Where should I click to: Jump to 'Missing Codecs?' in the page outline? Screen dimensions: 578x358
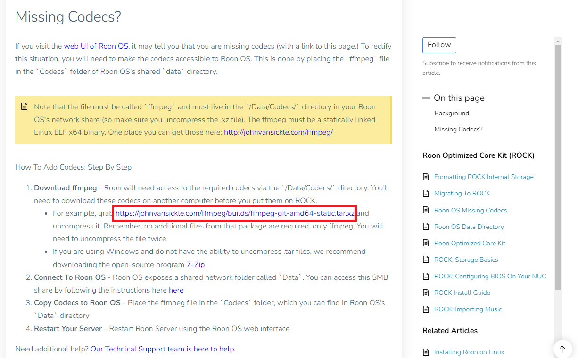459,130
